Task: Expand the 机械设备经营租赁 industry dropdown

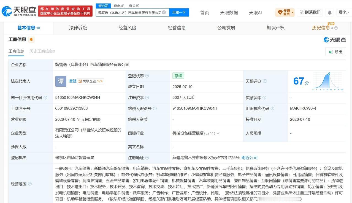Action: (218, 133)
